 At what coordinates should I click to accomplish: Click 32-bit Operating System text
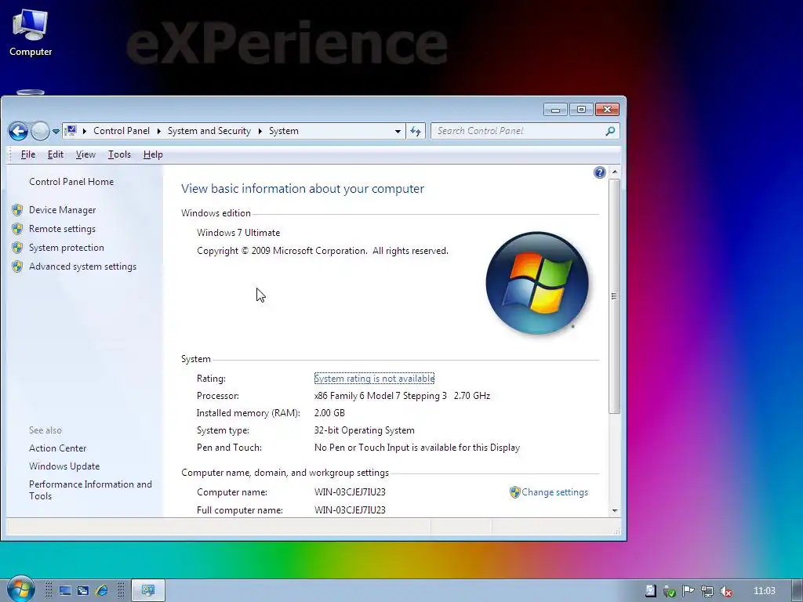coord(364,430)
